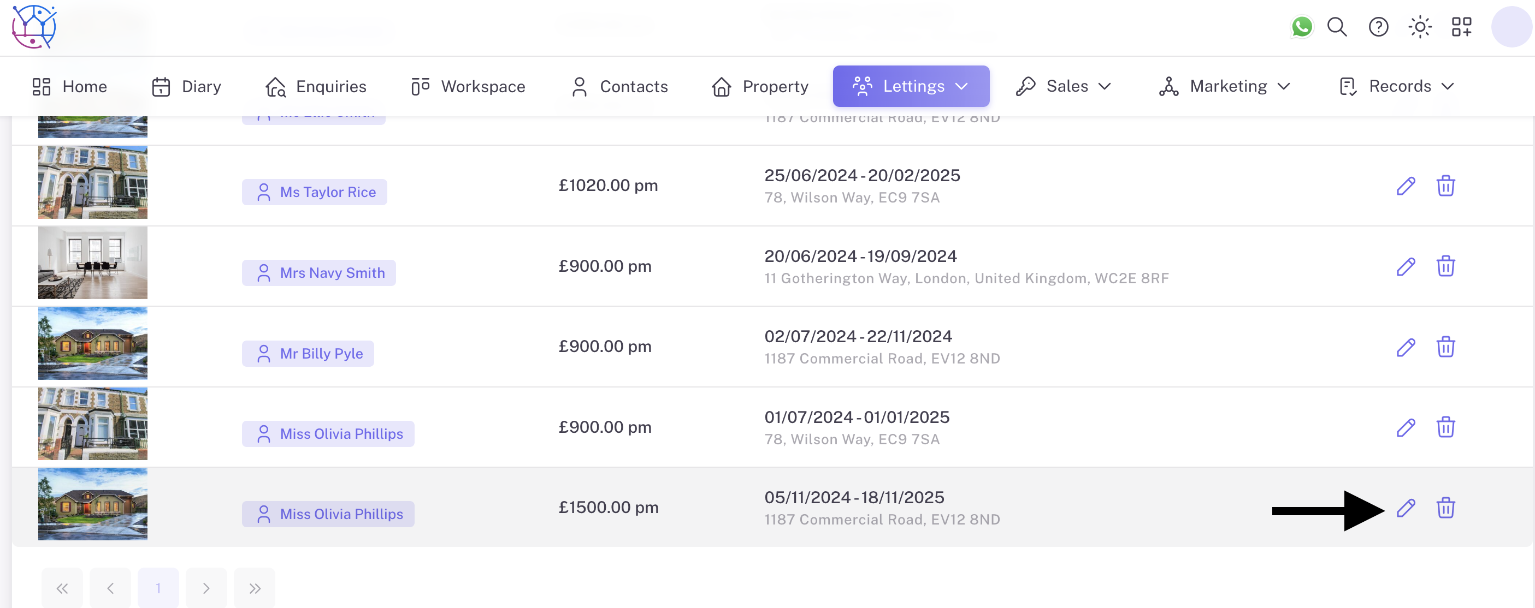The height and width of the screenshot is (608, 1535).
Task: Expand the Lettings dropdown menu
Action: (911, 86)
